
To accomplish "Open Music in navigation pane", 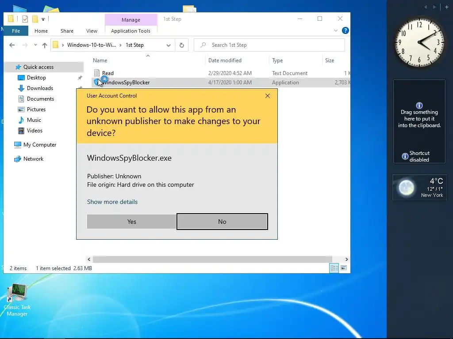I will click(x=34, y=120).
